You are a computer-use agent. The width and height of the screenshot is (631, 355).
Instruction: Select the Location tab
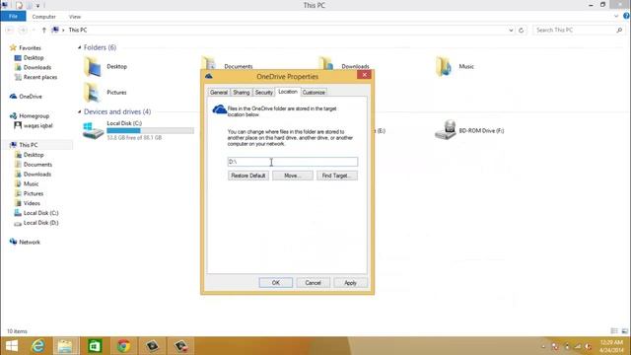coord(288,92)
